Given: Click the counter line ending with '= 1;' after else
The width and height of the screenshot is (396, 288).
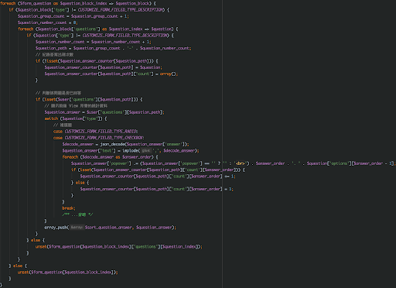Looking at the screenshot, I should 157,189.
